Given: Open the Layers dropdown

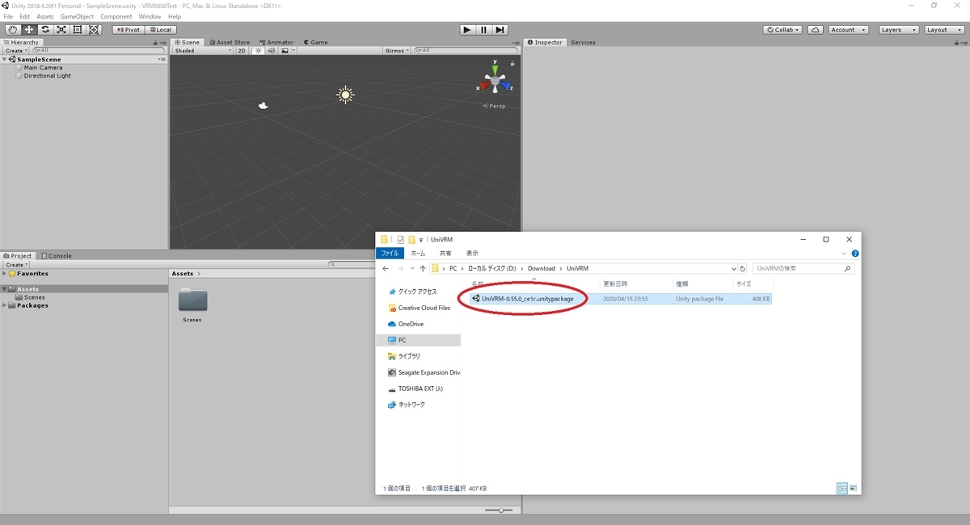Looking at the screenshot, I should [x=898, y=30].
